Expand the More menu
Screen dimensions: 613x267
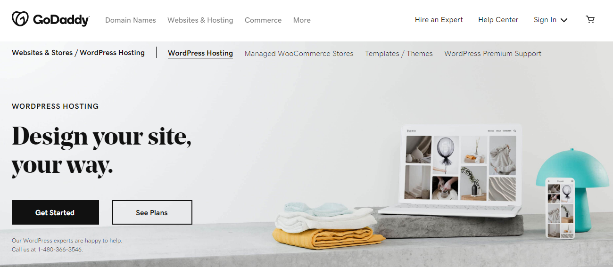[302, 20]
